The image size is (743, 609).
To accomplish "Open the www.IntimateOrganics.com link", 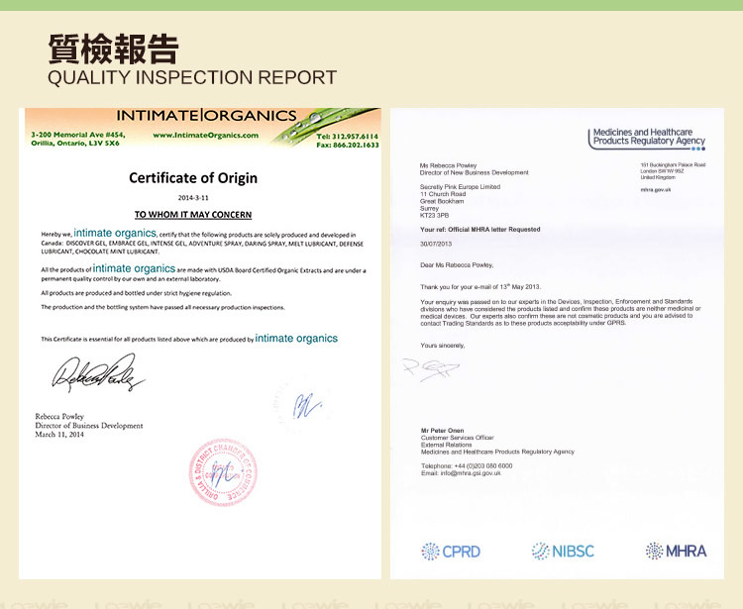I will tap(205, 135).
